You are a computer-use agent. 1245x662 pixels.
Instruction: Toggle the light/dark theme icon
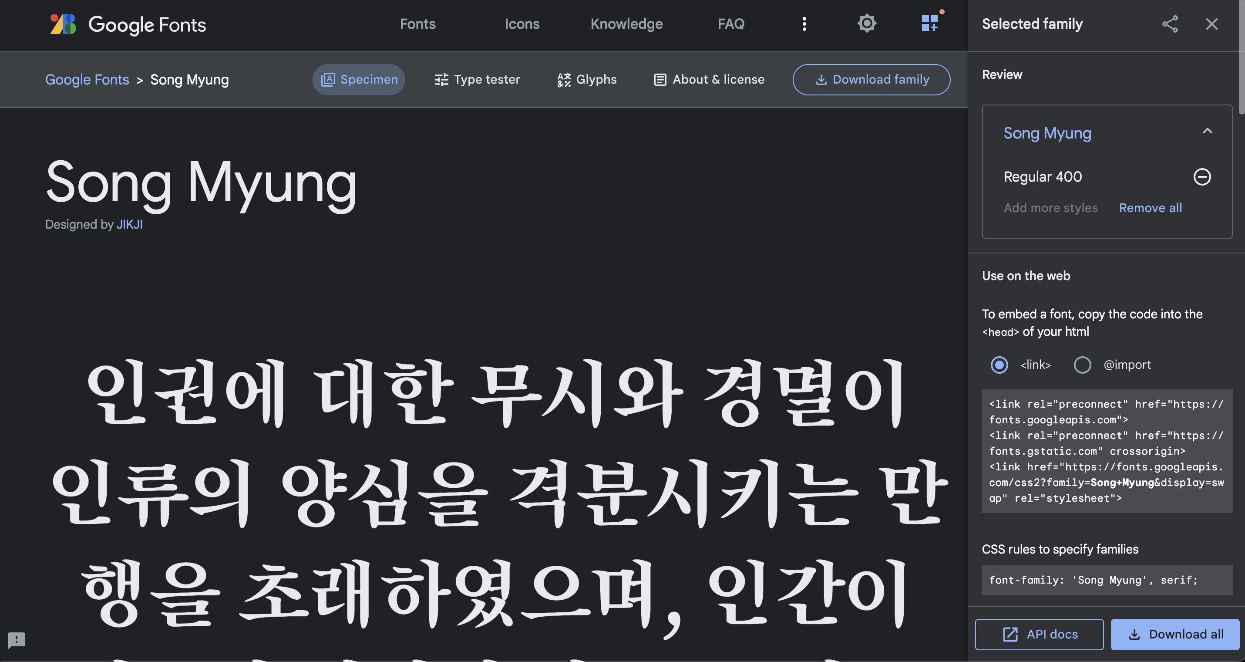coord(867,24)
